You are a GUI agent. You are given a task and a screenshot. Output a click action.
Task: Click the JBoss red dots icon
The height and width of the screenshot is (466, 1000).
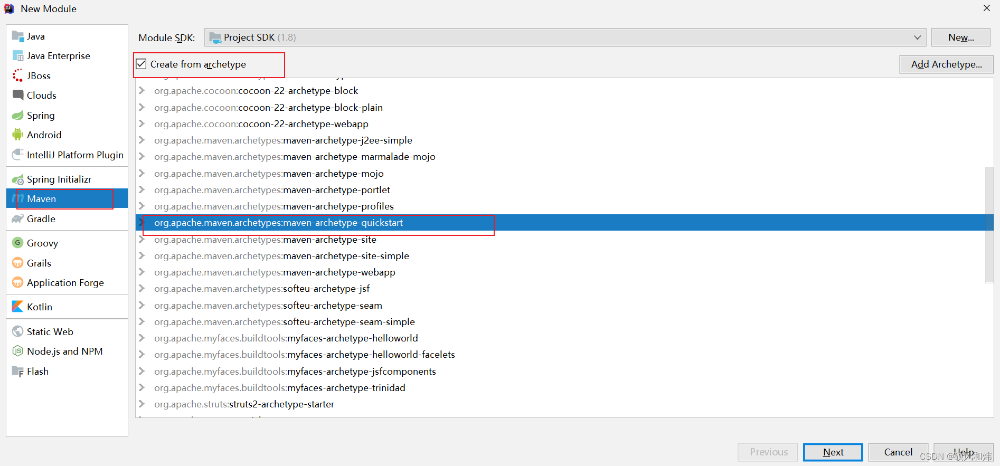pos(18,75)
